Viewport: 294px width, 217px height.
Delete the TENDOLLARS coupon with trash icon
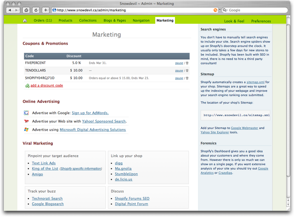[187, 70]
